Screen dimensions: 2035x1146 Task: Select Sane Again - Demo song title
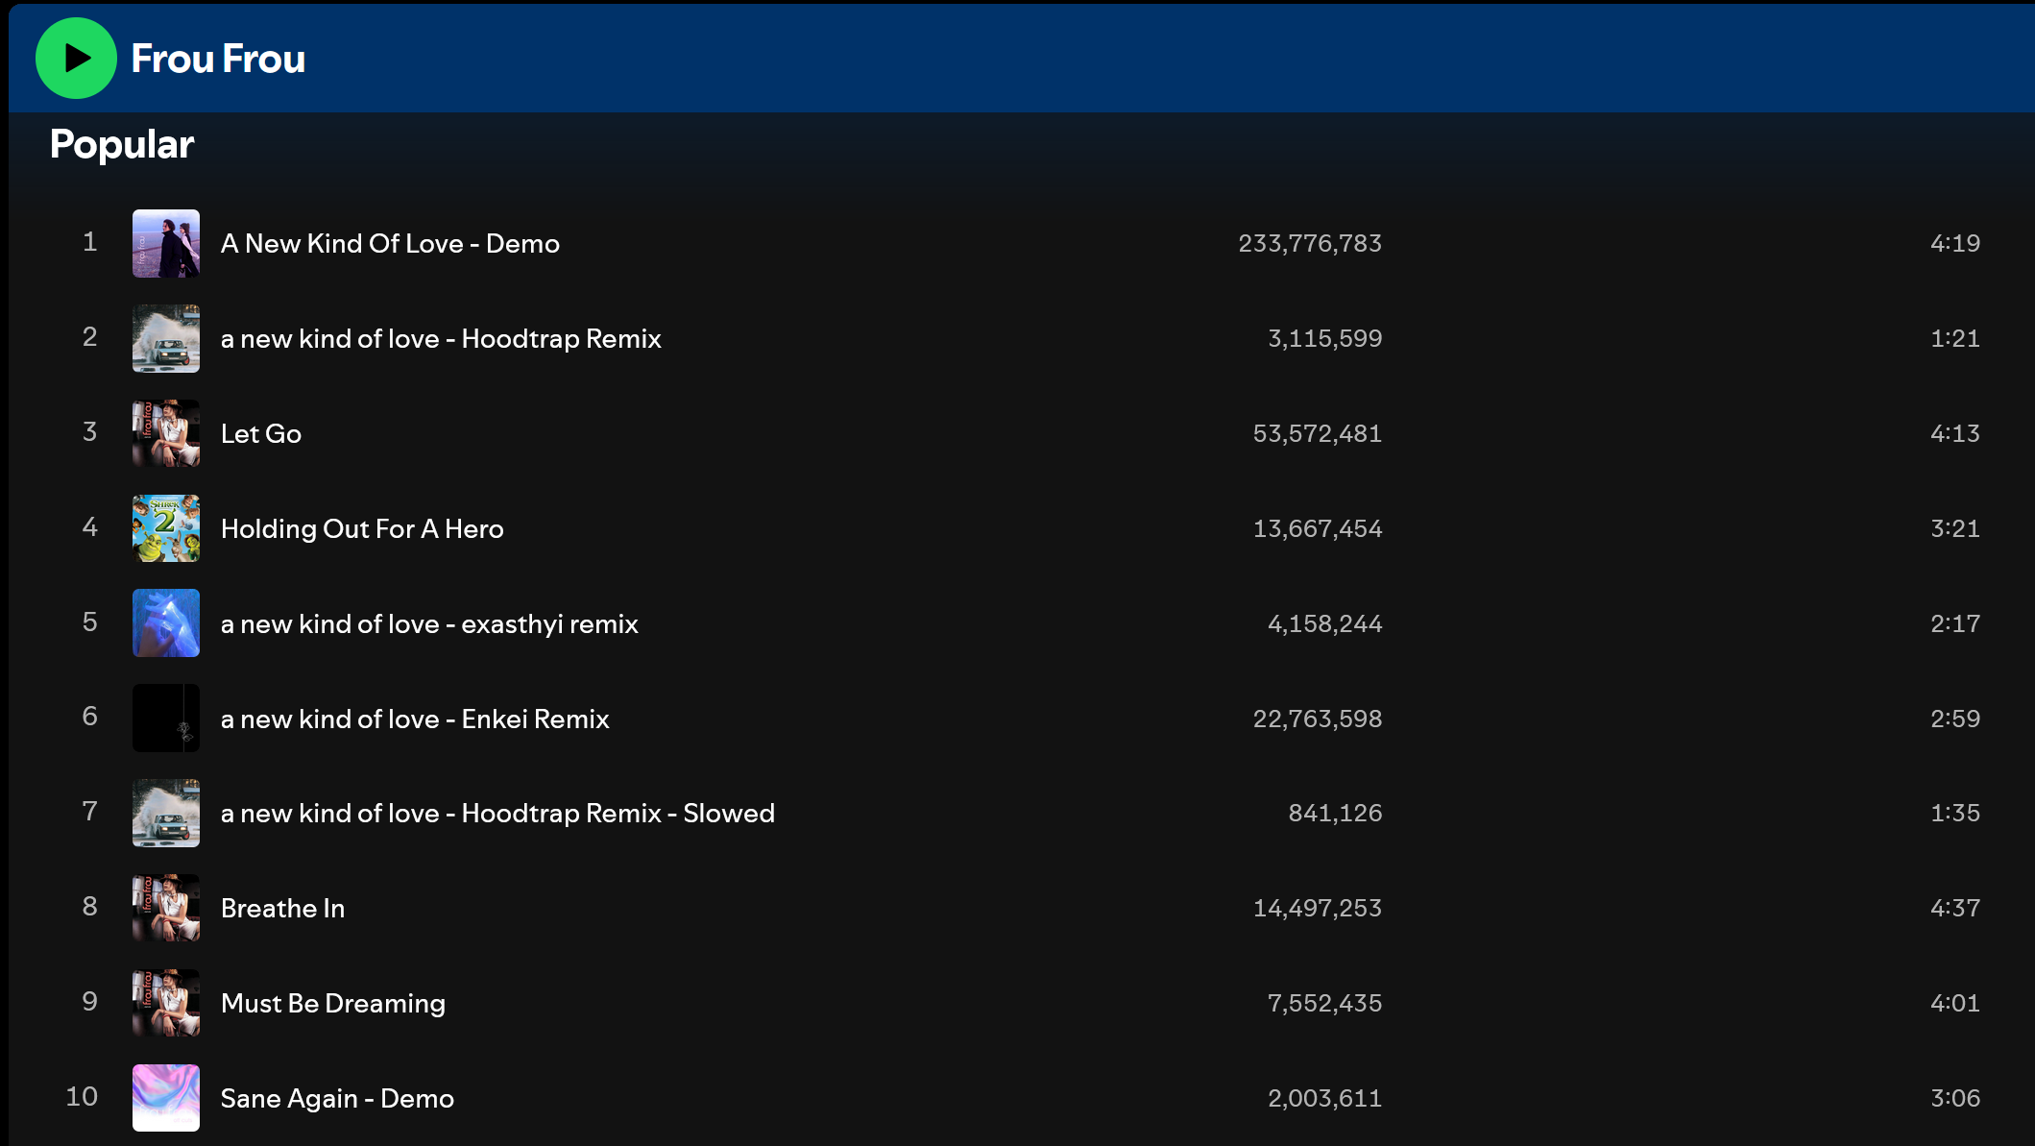point(337,1098)
